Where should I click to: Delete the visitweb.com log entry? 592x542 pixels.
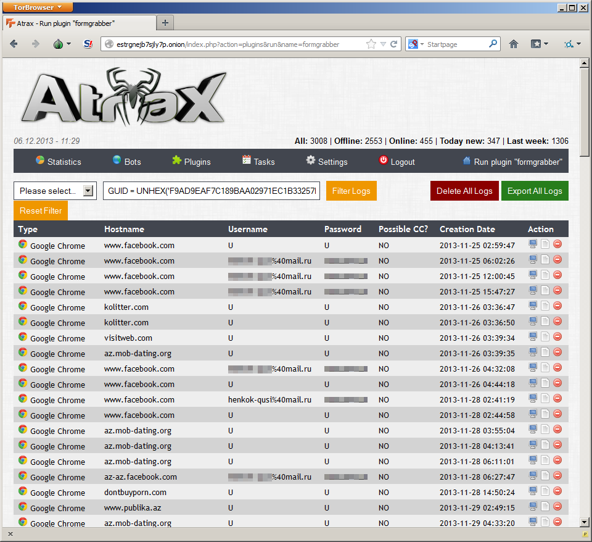(557, 337)
